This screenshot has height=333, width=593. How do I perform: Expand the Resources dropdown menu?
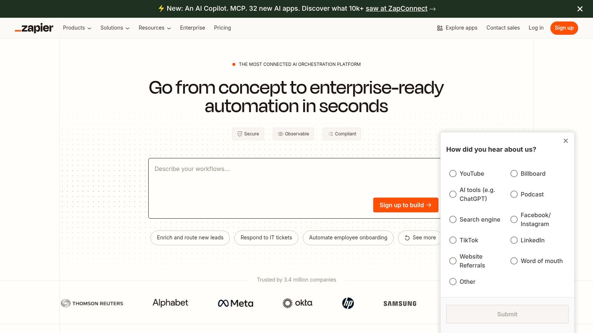[x=155, y=28]
